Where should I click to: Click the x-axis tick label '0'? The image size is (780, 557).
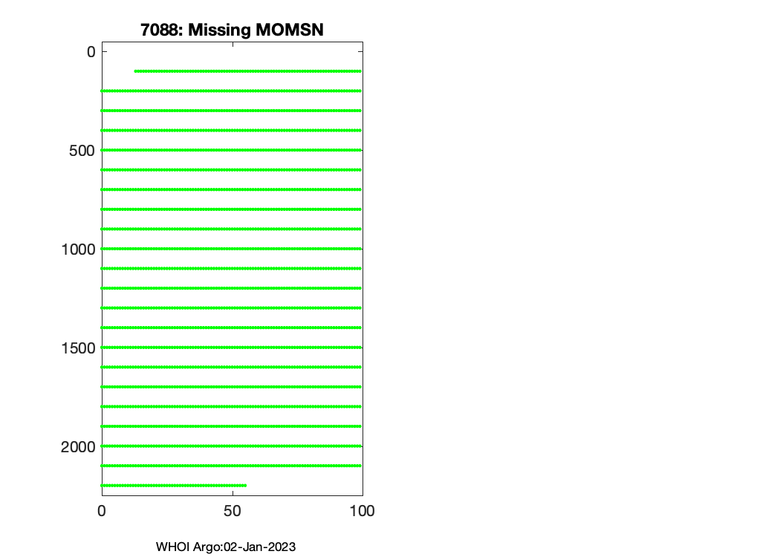tap(102, 511)
